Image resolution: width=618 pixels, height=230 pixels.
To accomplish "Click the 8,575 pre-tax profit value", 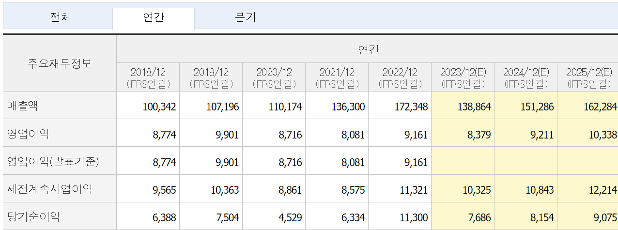I will tap(353, 190).
